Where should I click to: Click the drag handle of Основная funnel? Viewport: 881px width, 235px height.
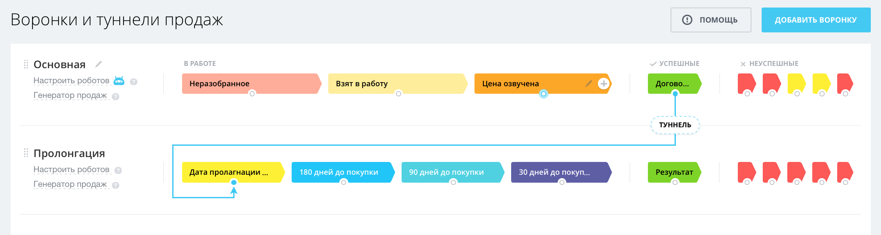point(26,64)
